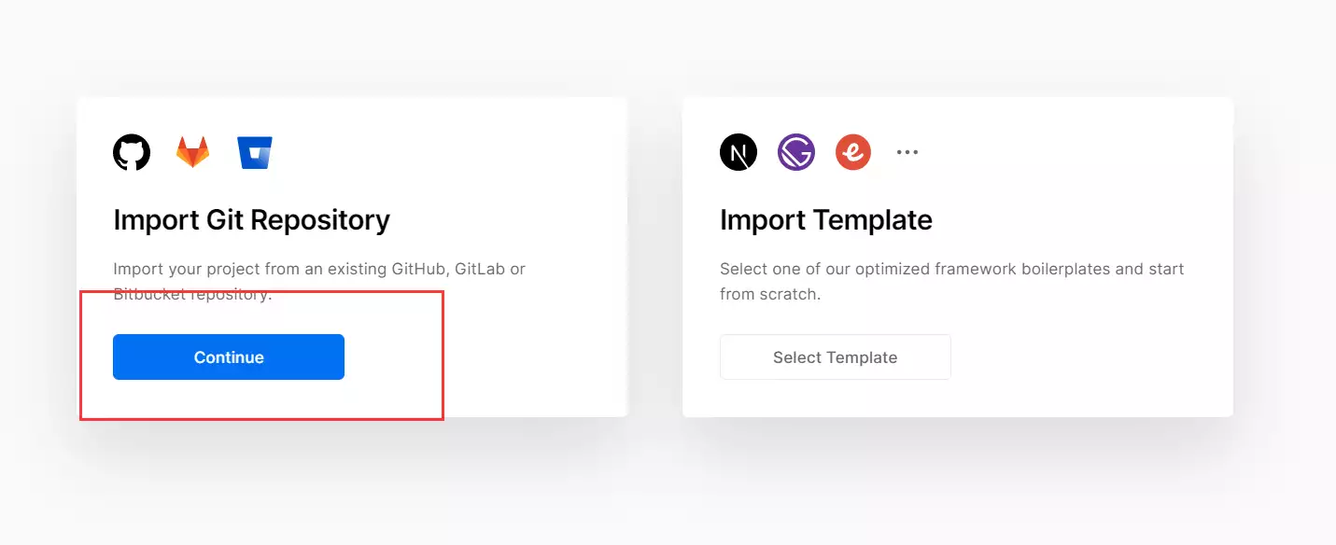The width and height of the screenshot is (1336, 545).
Task: Select the black Next.js logo icon
Action: 738,152
